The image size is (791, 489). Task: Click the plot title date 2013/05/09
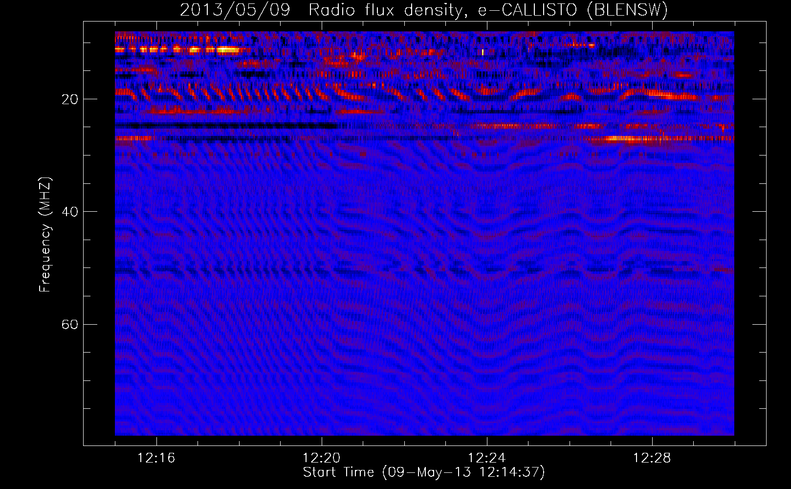[x=235, y=10]
